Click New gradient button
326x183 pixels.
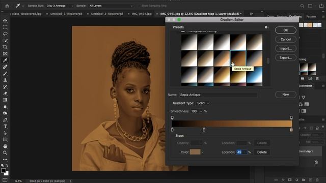[x=286, y=95]
